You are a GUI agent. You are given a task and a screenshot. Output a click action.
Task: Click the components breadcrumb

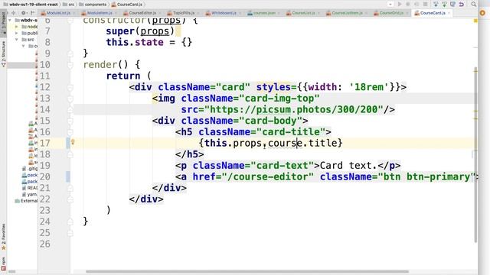coord(93,5)
